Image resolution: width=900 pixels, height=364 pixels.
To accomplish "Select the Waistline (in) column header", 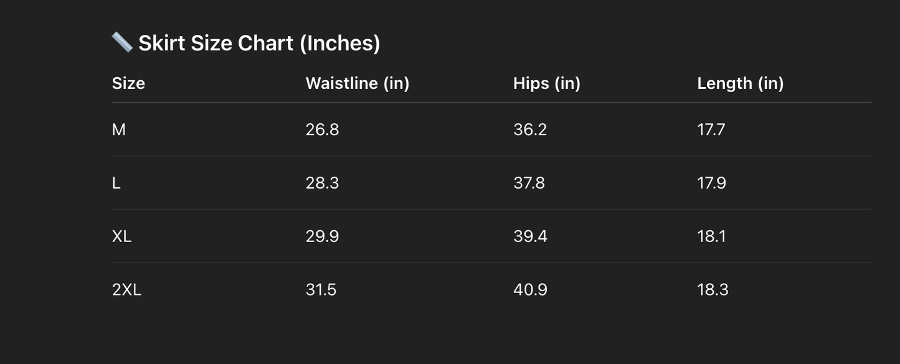I will click(358, 83).
